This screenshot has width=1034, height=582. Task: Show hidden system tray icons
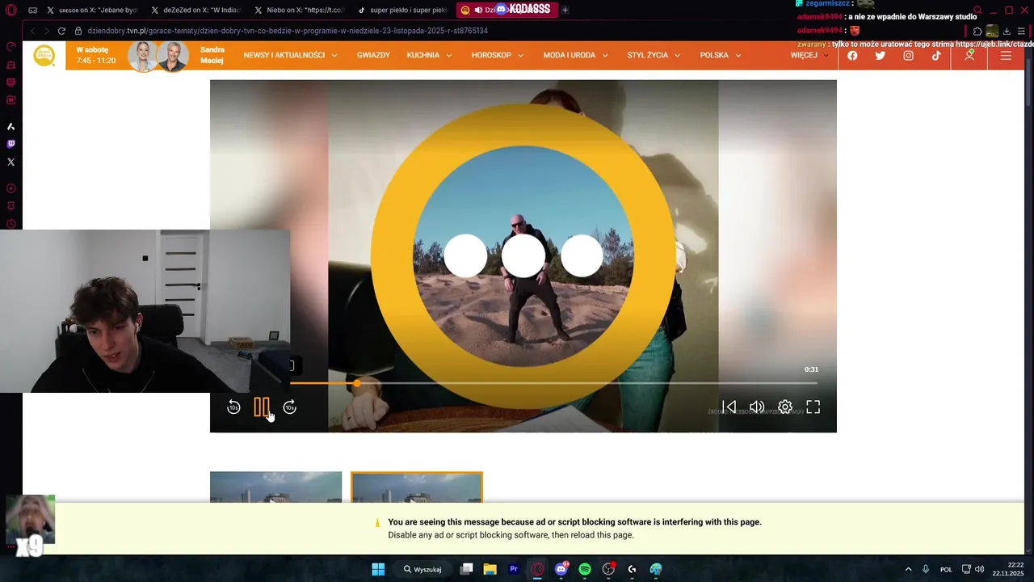[908, 569]
